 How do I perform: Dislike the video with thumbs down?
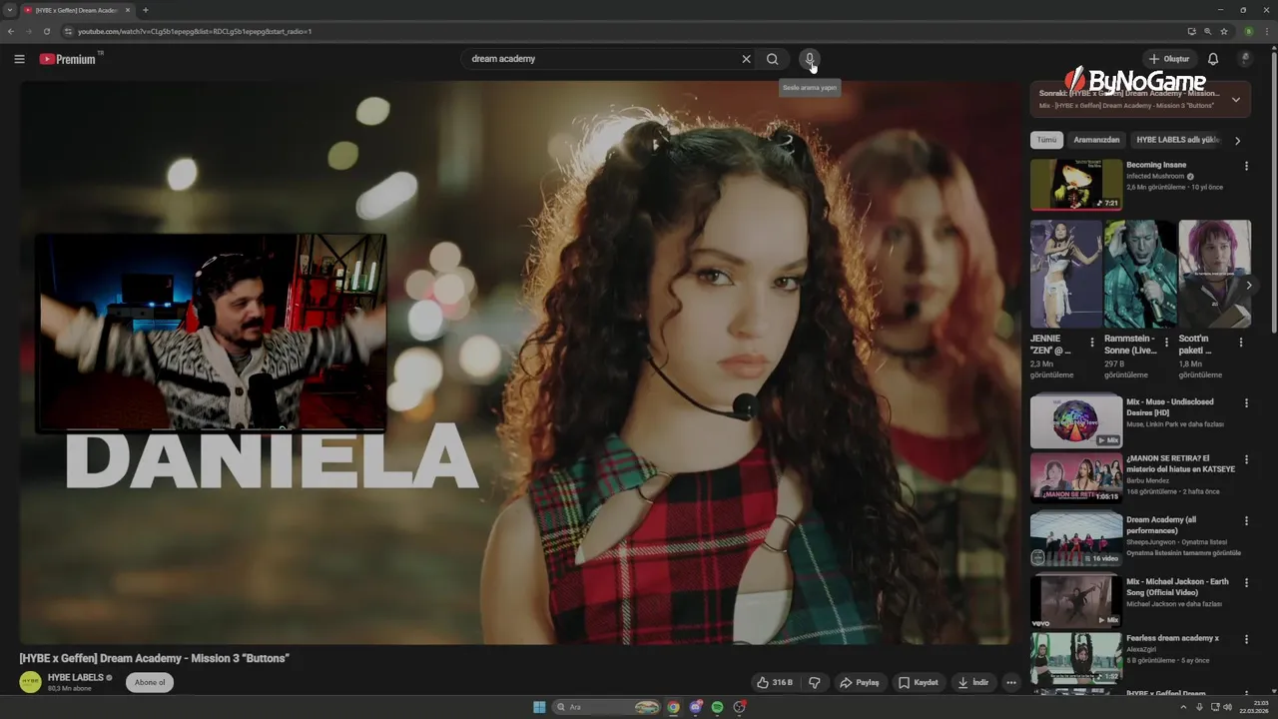tap(815, 683)
